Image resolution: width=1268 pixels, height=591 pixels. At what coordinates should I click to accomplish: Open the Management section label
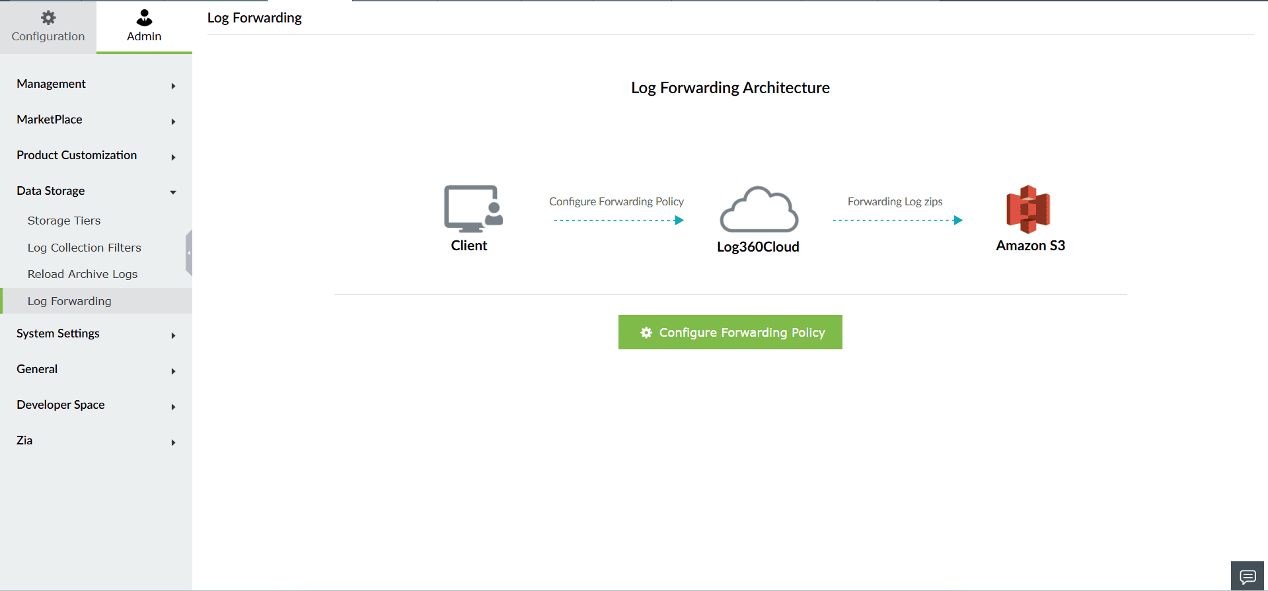(52, 84)
